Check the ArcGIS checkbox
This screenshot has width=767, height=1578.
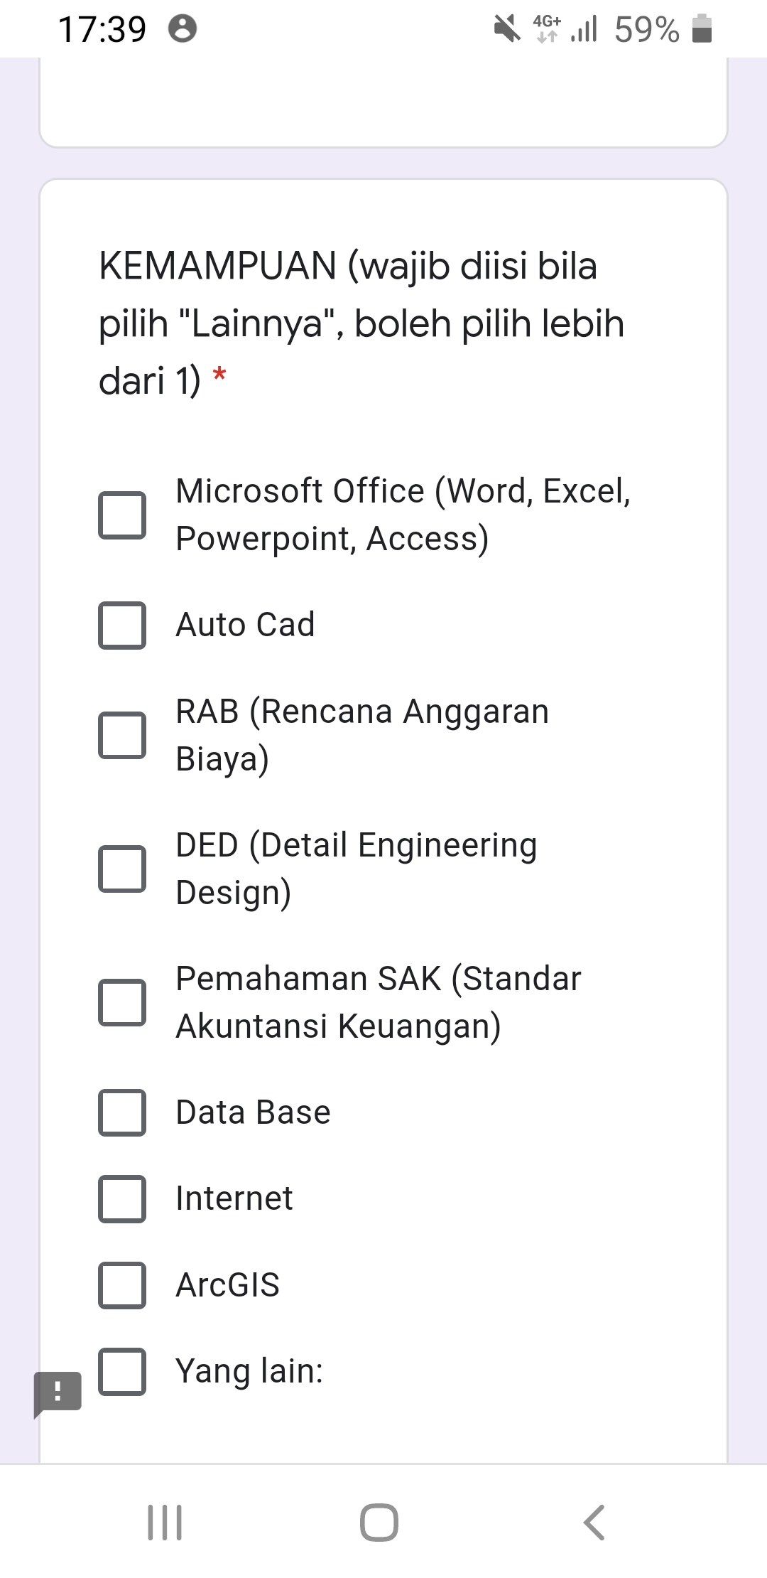(x=122, y=1285)
